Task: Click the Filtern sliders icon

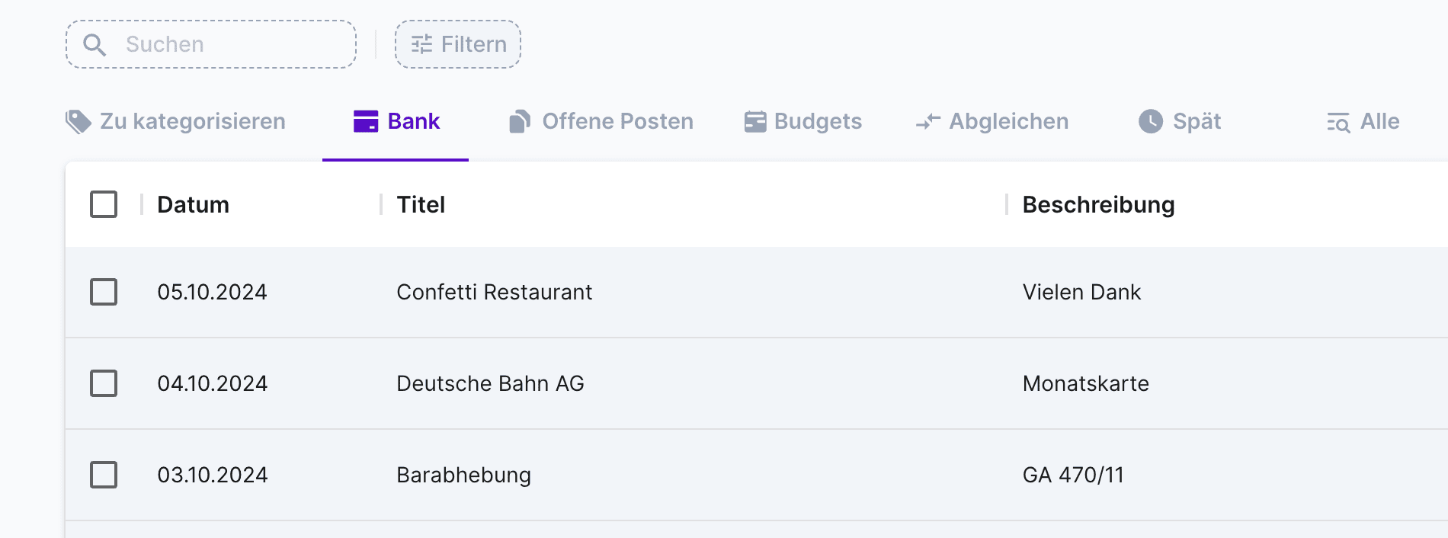Action: coord(421,45)
